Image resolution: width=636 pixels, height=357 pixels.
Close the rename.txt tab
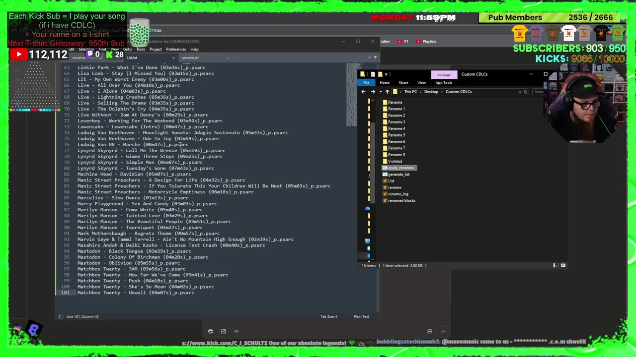229,58
